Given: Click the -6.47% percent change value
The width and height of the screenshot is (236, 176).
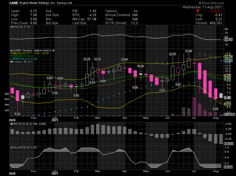Looking at the screenshot, I should tap(215, 11).
